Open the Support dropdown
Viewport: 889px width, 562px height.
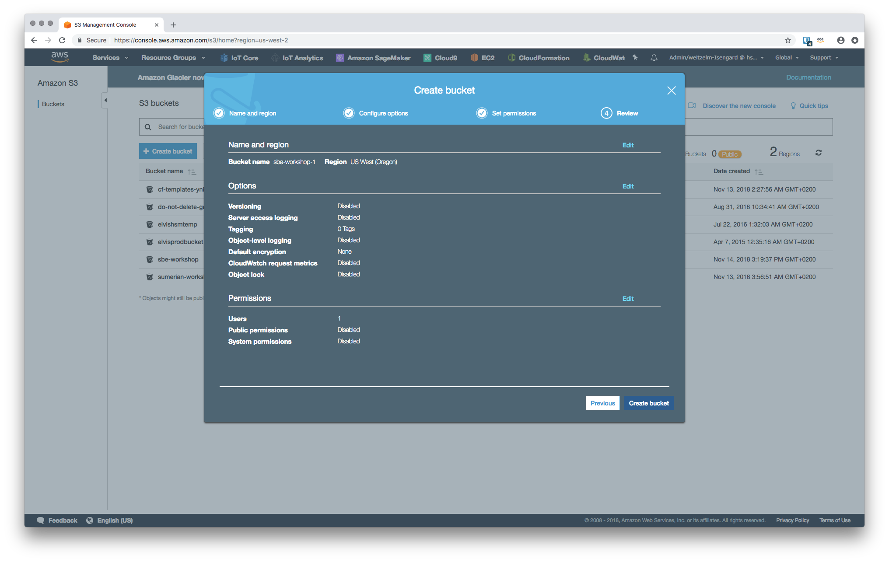824,58
